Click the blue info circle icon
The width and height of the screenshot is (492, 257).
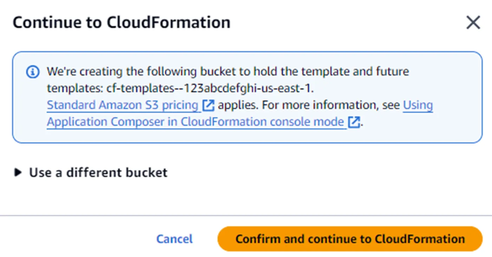pos(33,72)
